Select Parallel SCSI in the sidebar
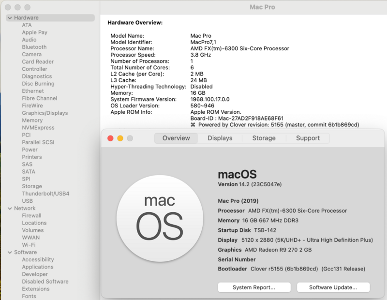This screenshot has height=300, width=387. (38, 142)
